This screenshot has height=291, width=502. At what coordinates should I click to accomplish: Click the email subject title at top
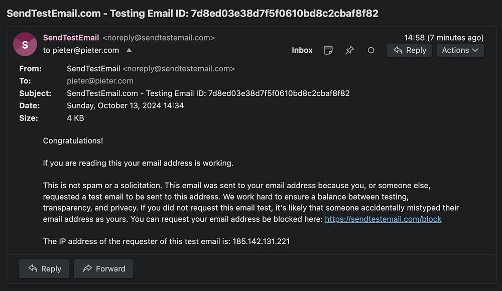point(192,14)
